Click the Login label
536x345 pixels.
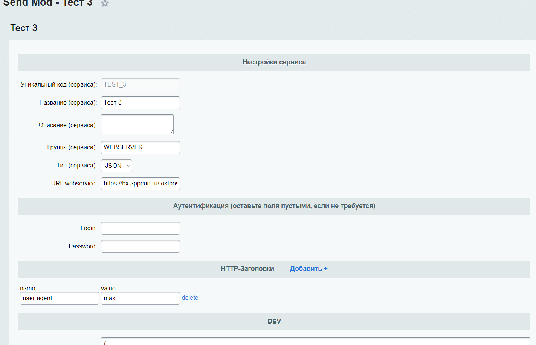pos(89,228)
